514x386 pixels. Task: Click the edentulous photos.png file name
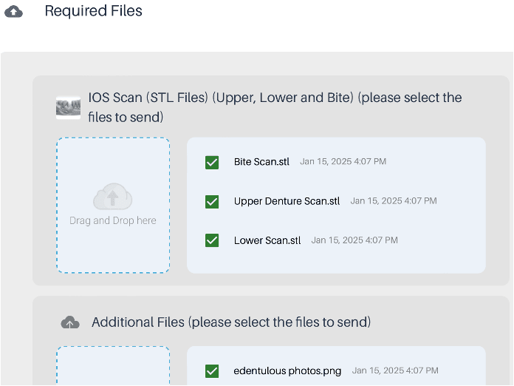(x=287, y=371)
